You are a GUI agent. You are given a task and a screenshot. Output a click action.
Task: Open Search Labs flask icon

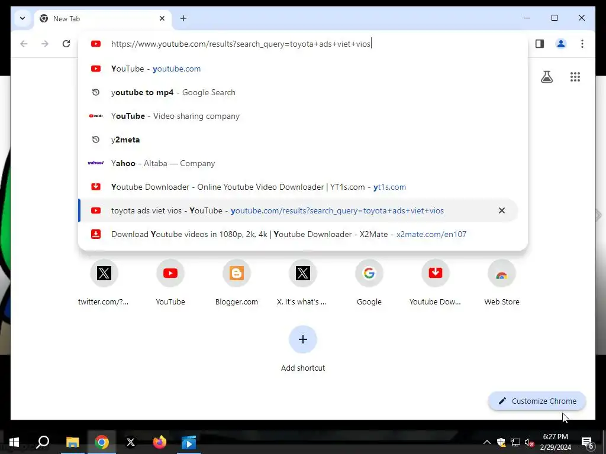[546, 77]
